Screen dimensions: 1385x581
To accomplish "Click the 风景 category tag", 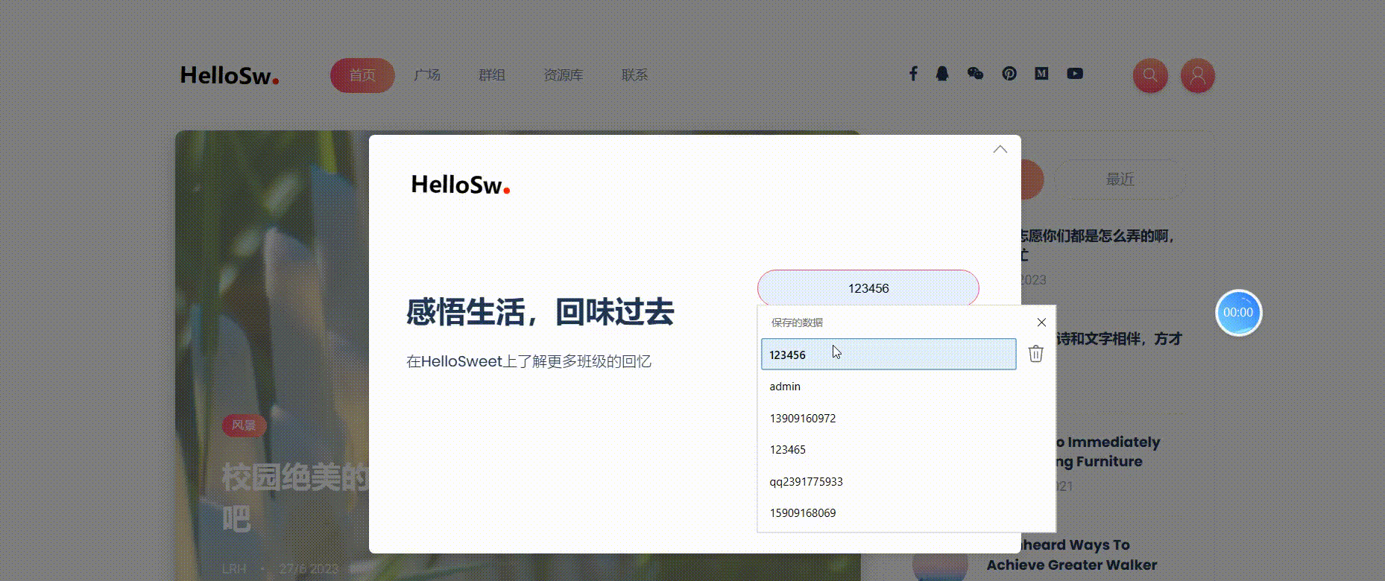I will (x=244, y=425).
